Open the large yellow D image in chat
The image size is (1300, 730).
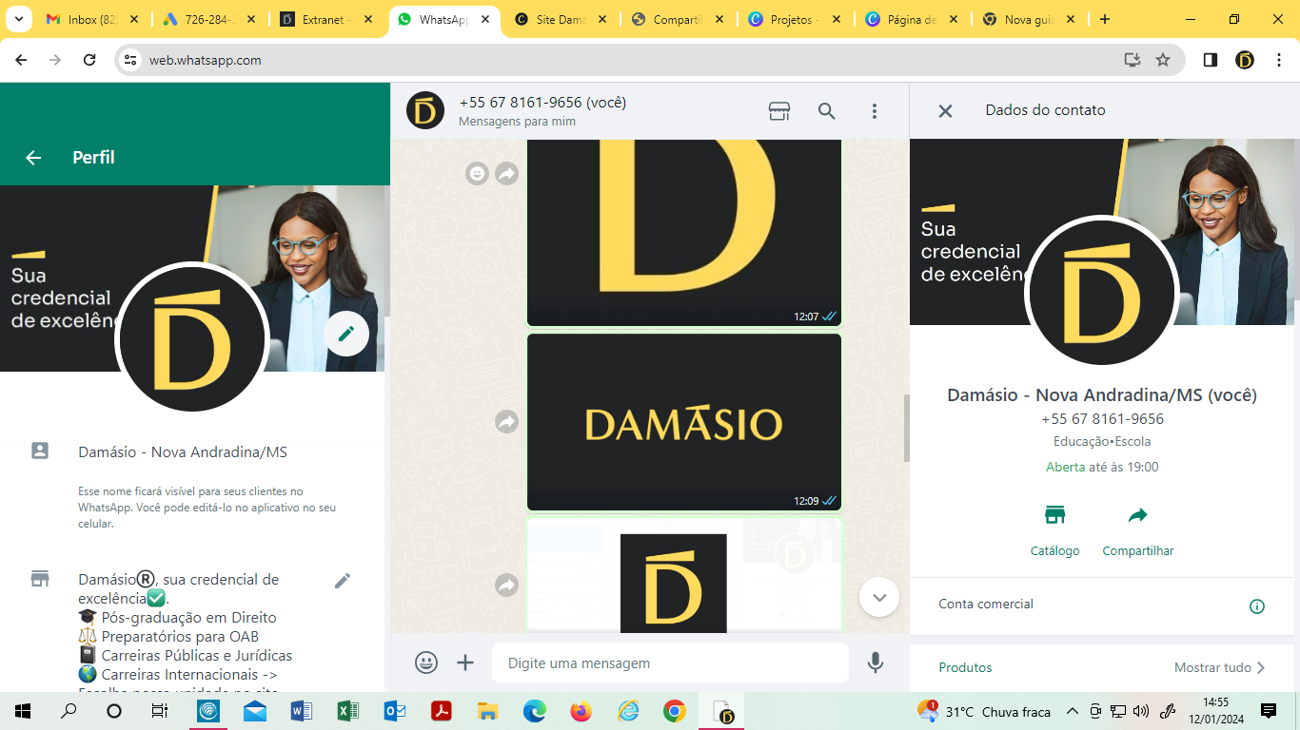(x=684, y=233)
